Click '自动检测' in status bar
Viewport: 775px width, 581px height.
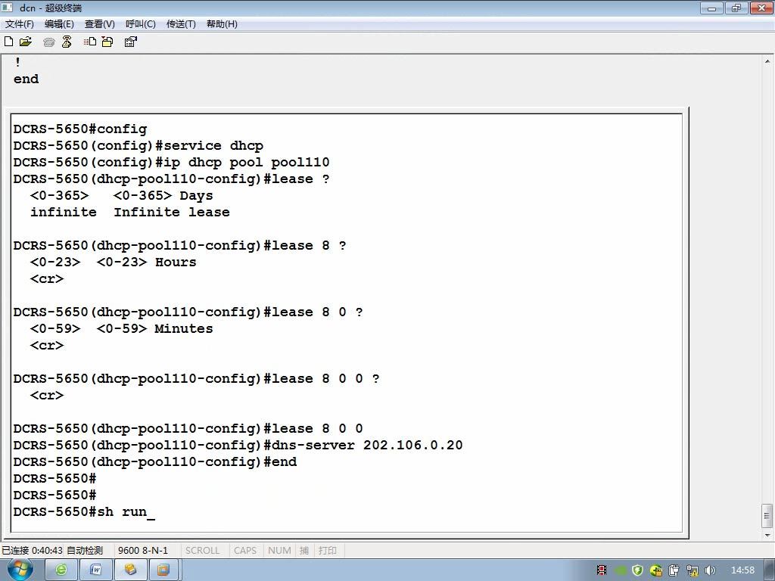pos(85,550)
